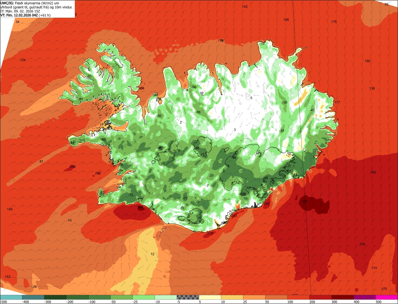Click the '124' value west of Westfjords
This screenshot has height=304, width=398.
pyautogui.click(x=23, y=60)
